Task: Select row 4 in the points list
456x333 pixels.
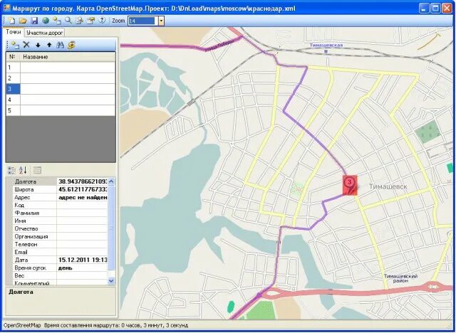Action: pyautogui.click(x=61, y=100)
